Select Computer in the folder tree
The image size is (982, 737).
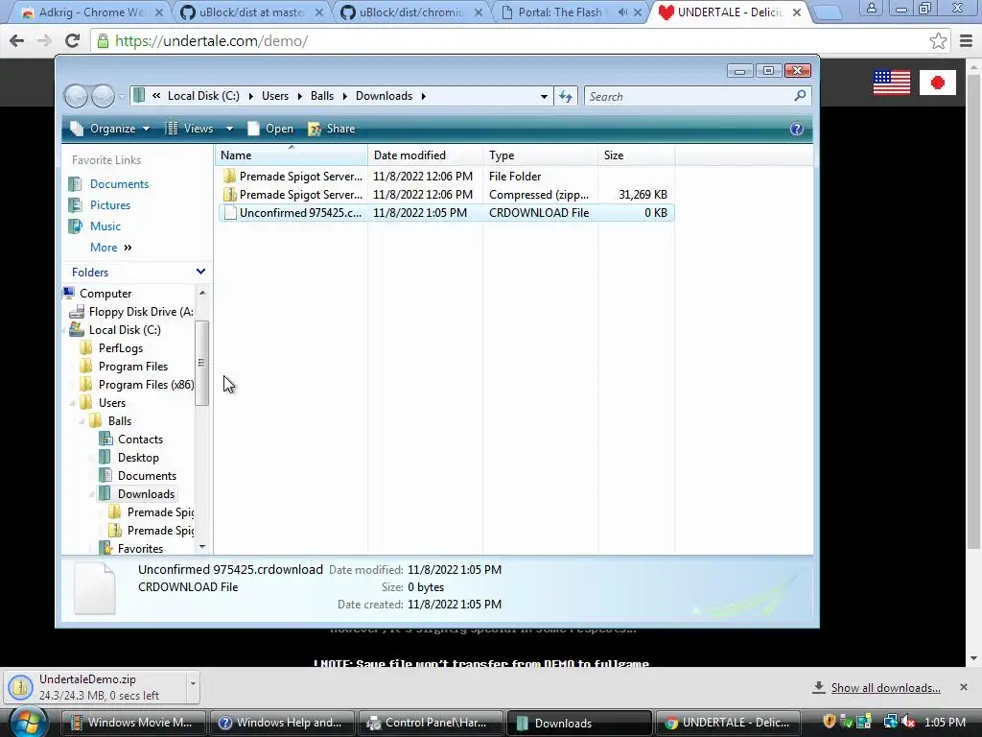105,294
